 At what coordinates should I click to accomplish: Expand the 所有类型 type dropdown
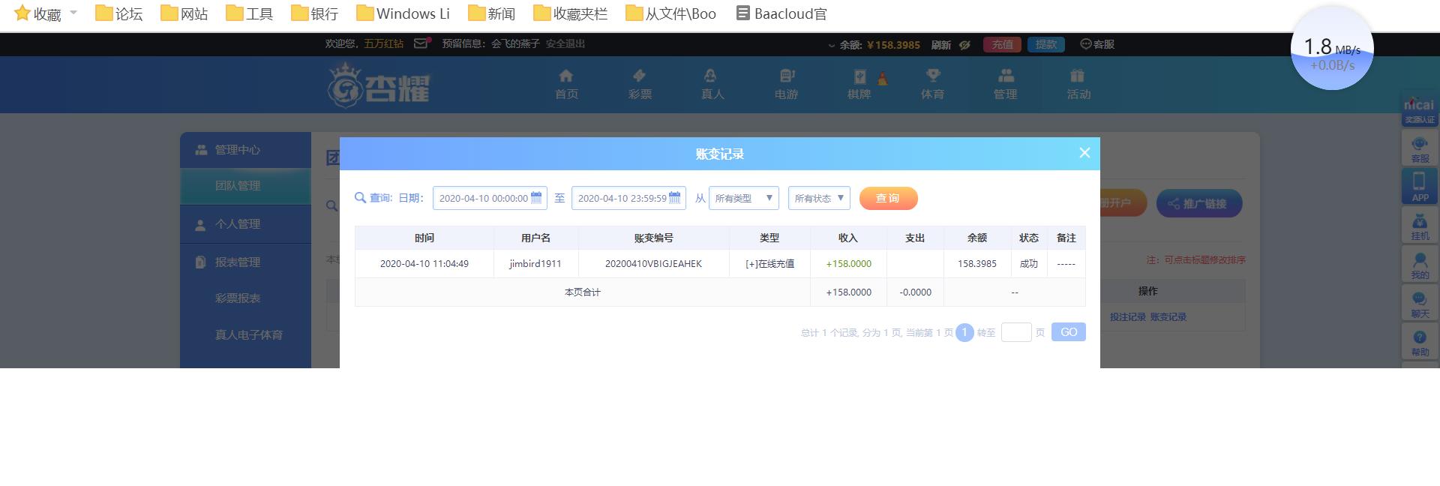pyautogui.click(x=744, y=198)
